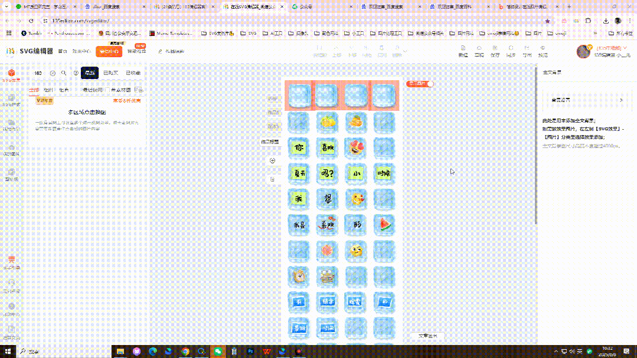
Task: Toggle the orange switch beside the canvas
Action: [420, 84]
